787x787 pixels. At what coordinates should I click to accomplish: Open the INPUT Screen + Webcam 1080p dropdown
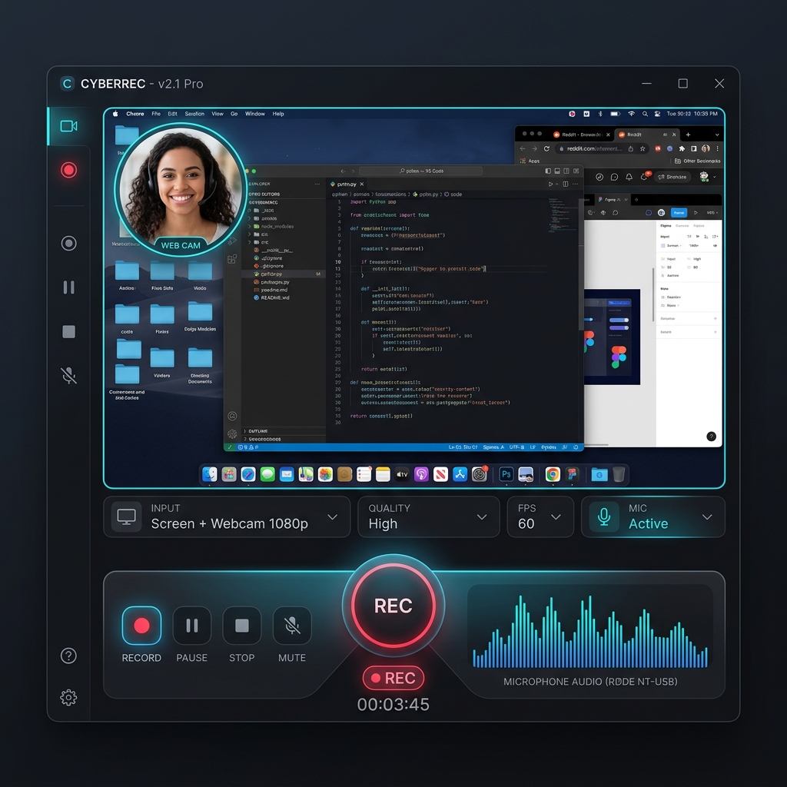(227, 517)
